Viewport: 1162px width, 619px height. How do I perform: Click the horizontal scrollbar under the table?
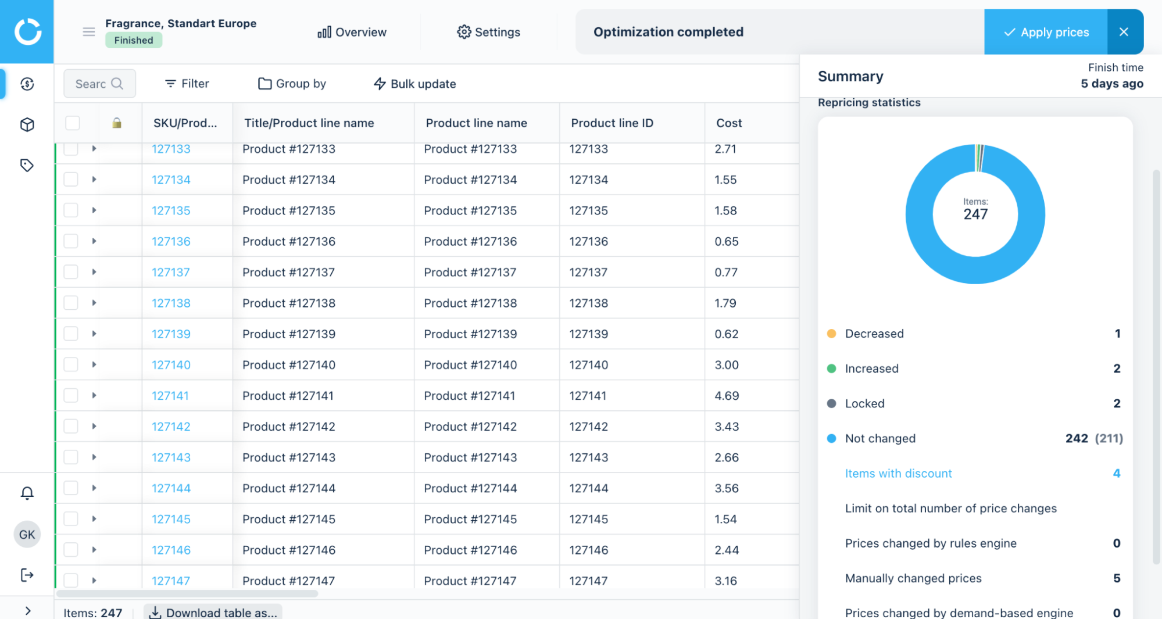pos(187,594)
